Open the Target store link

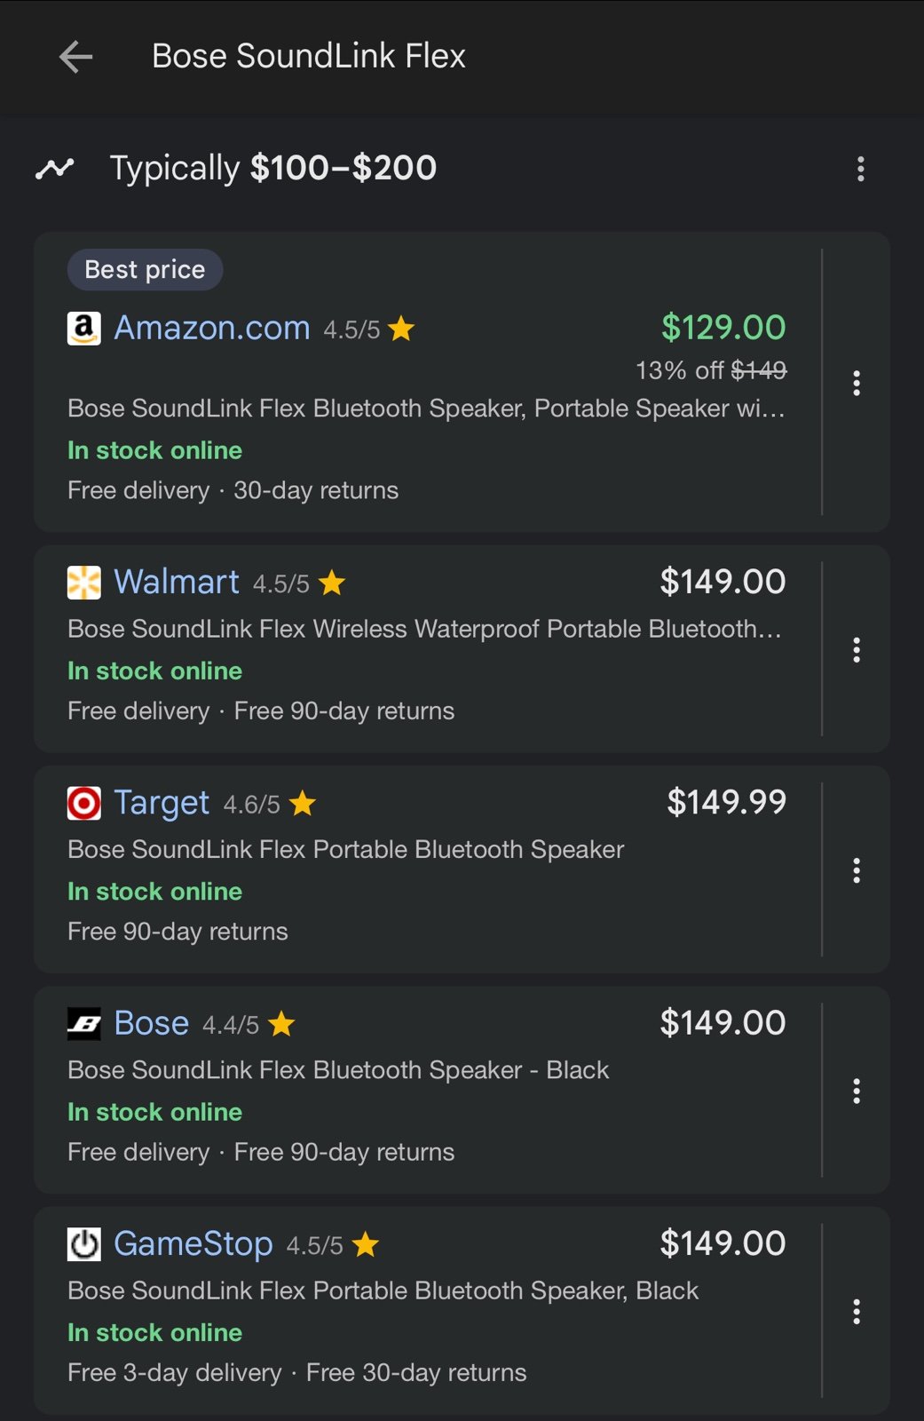162,804
